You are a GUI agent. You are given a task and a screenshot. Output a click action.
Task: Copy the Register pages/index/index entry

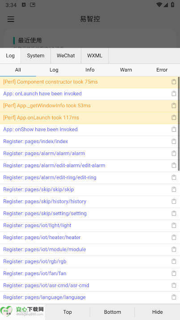174,141
